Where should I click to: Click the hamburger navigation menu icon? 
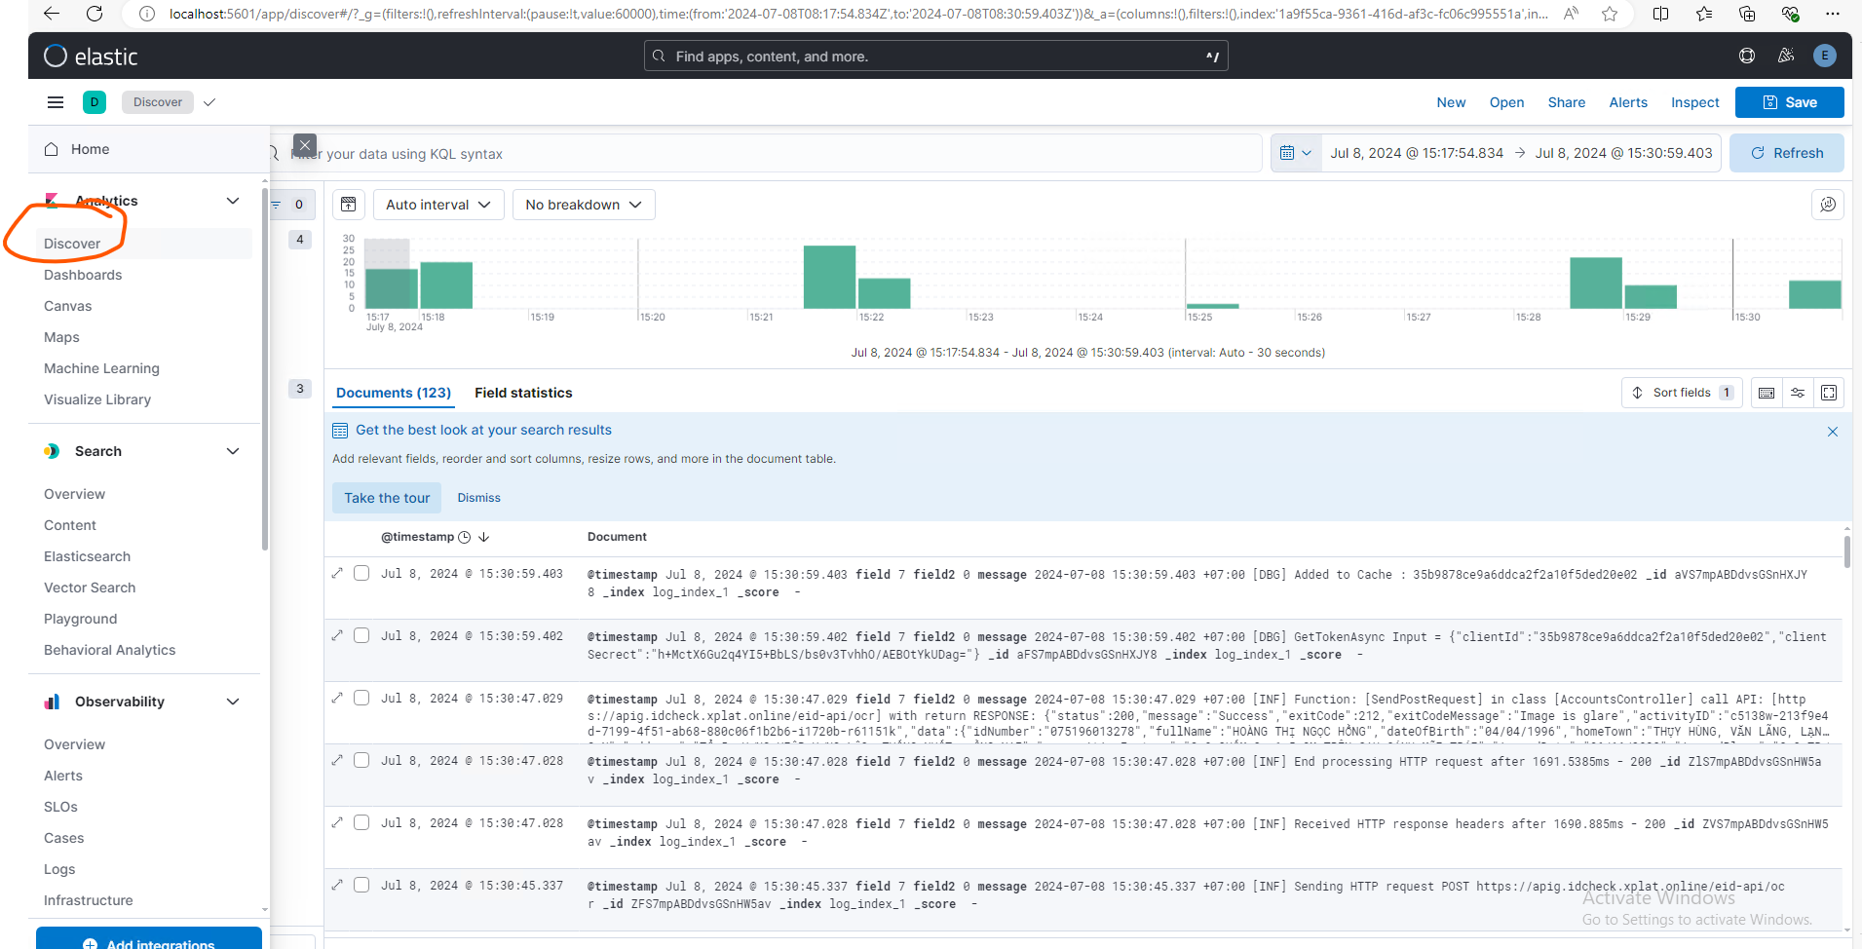click(56, 102)
